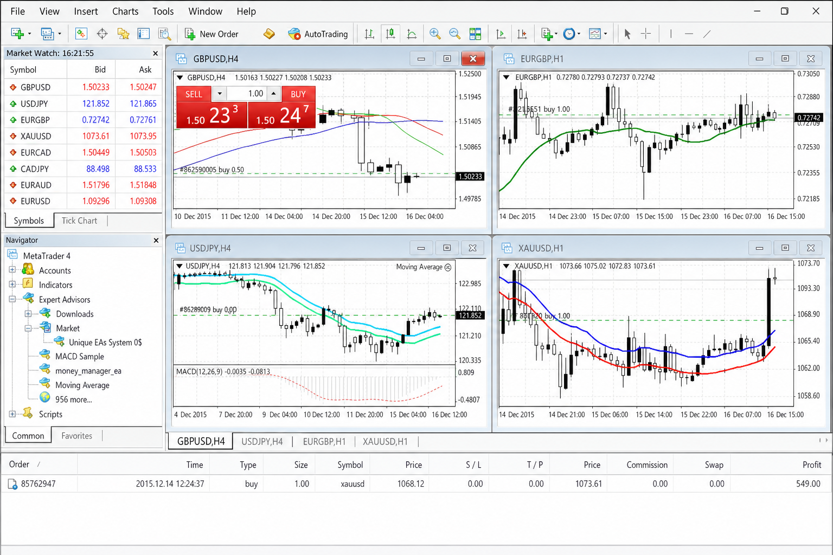Viewport: 833px width, 555px height.
Task: Select the trendline drawing tool
Action: pyautogui.click(x=707, y=34)
